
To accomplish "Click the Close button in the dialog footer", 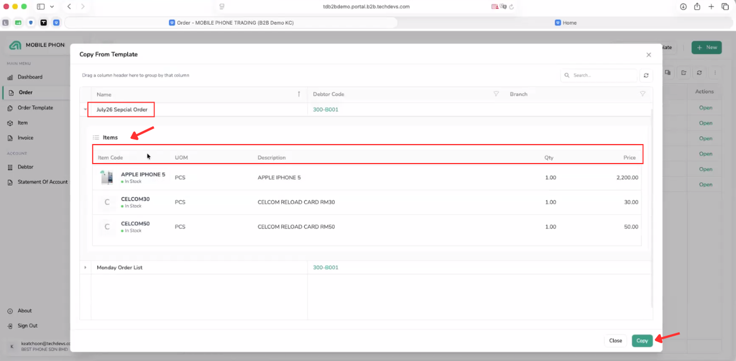I will [615, 340].
